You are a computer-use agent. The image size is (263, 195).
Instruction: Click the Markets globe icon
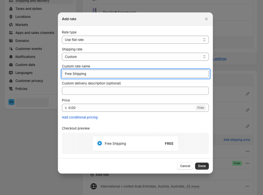pyautogui.click(x=11, y=25)
